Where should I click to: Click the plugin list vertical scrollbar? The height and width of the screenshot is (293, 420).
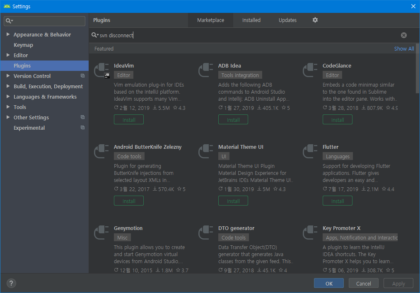[x=418, y=68]
